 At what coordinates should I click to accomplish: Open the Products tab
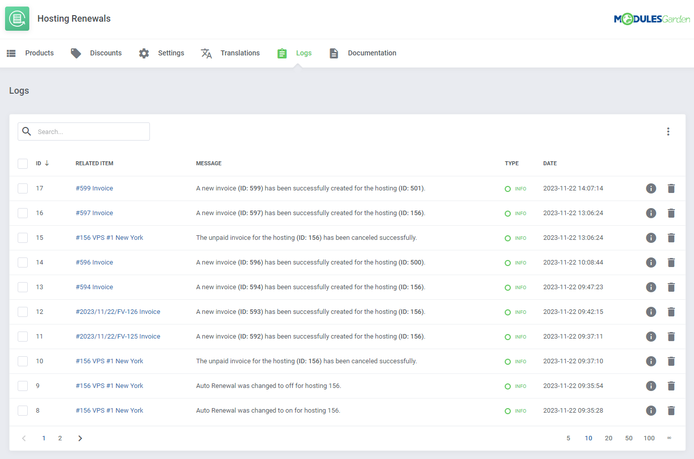pyautogui.click(x=30, y=53)
